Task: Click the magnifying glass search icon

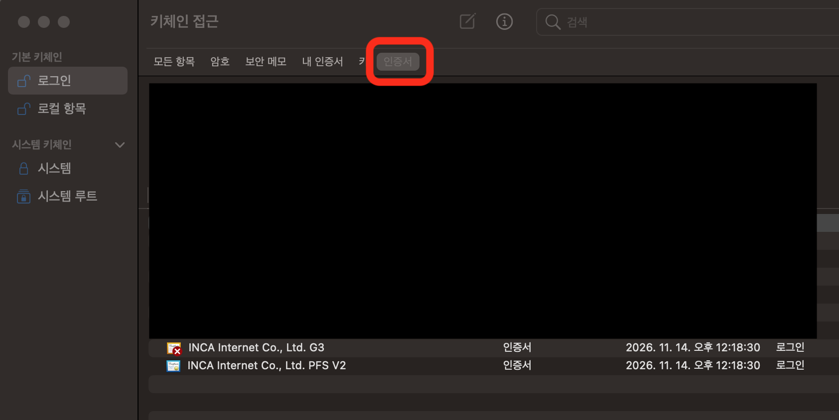Action: [x=553, y=22]
